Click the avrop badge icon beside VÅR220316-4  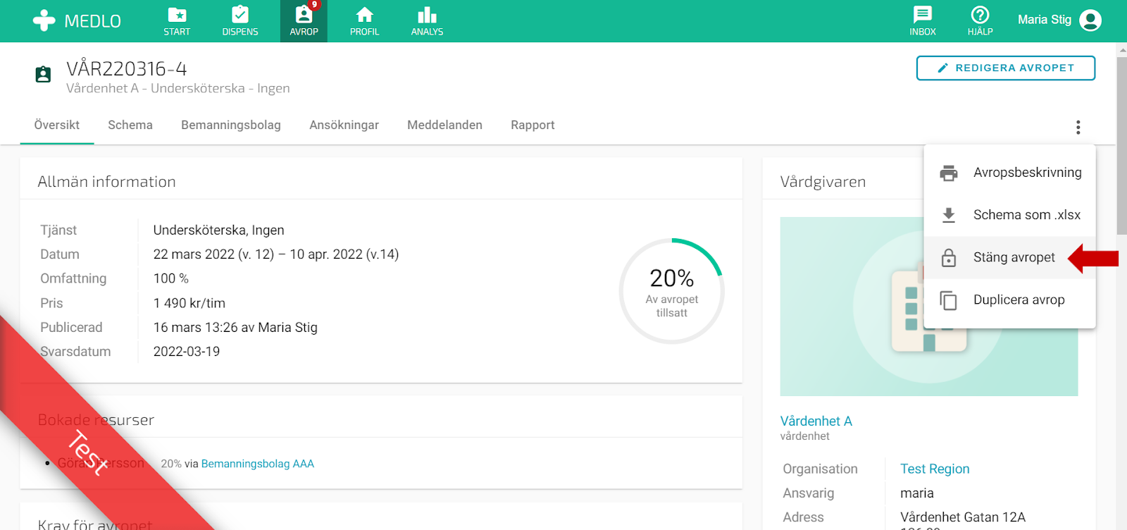point(43,74)
